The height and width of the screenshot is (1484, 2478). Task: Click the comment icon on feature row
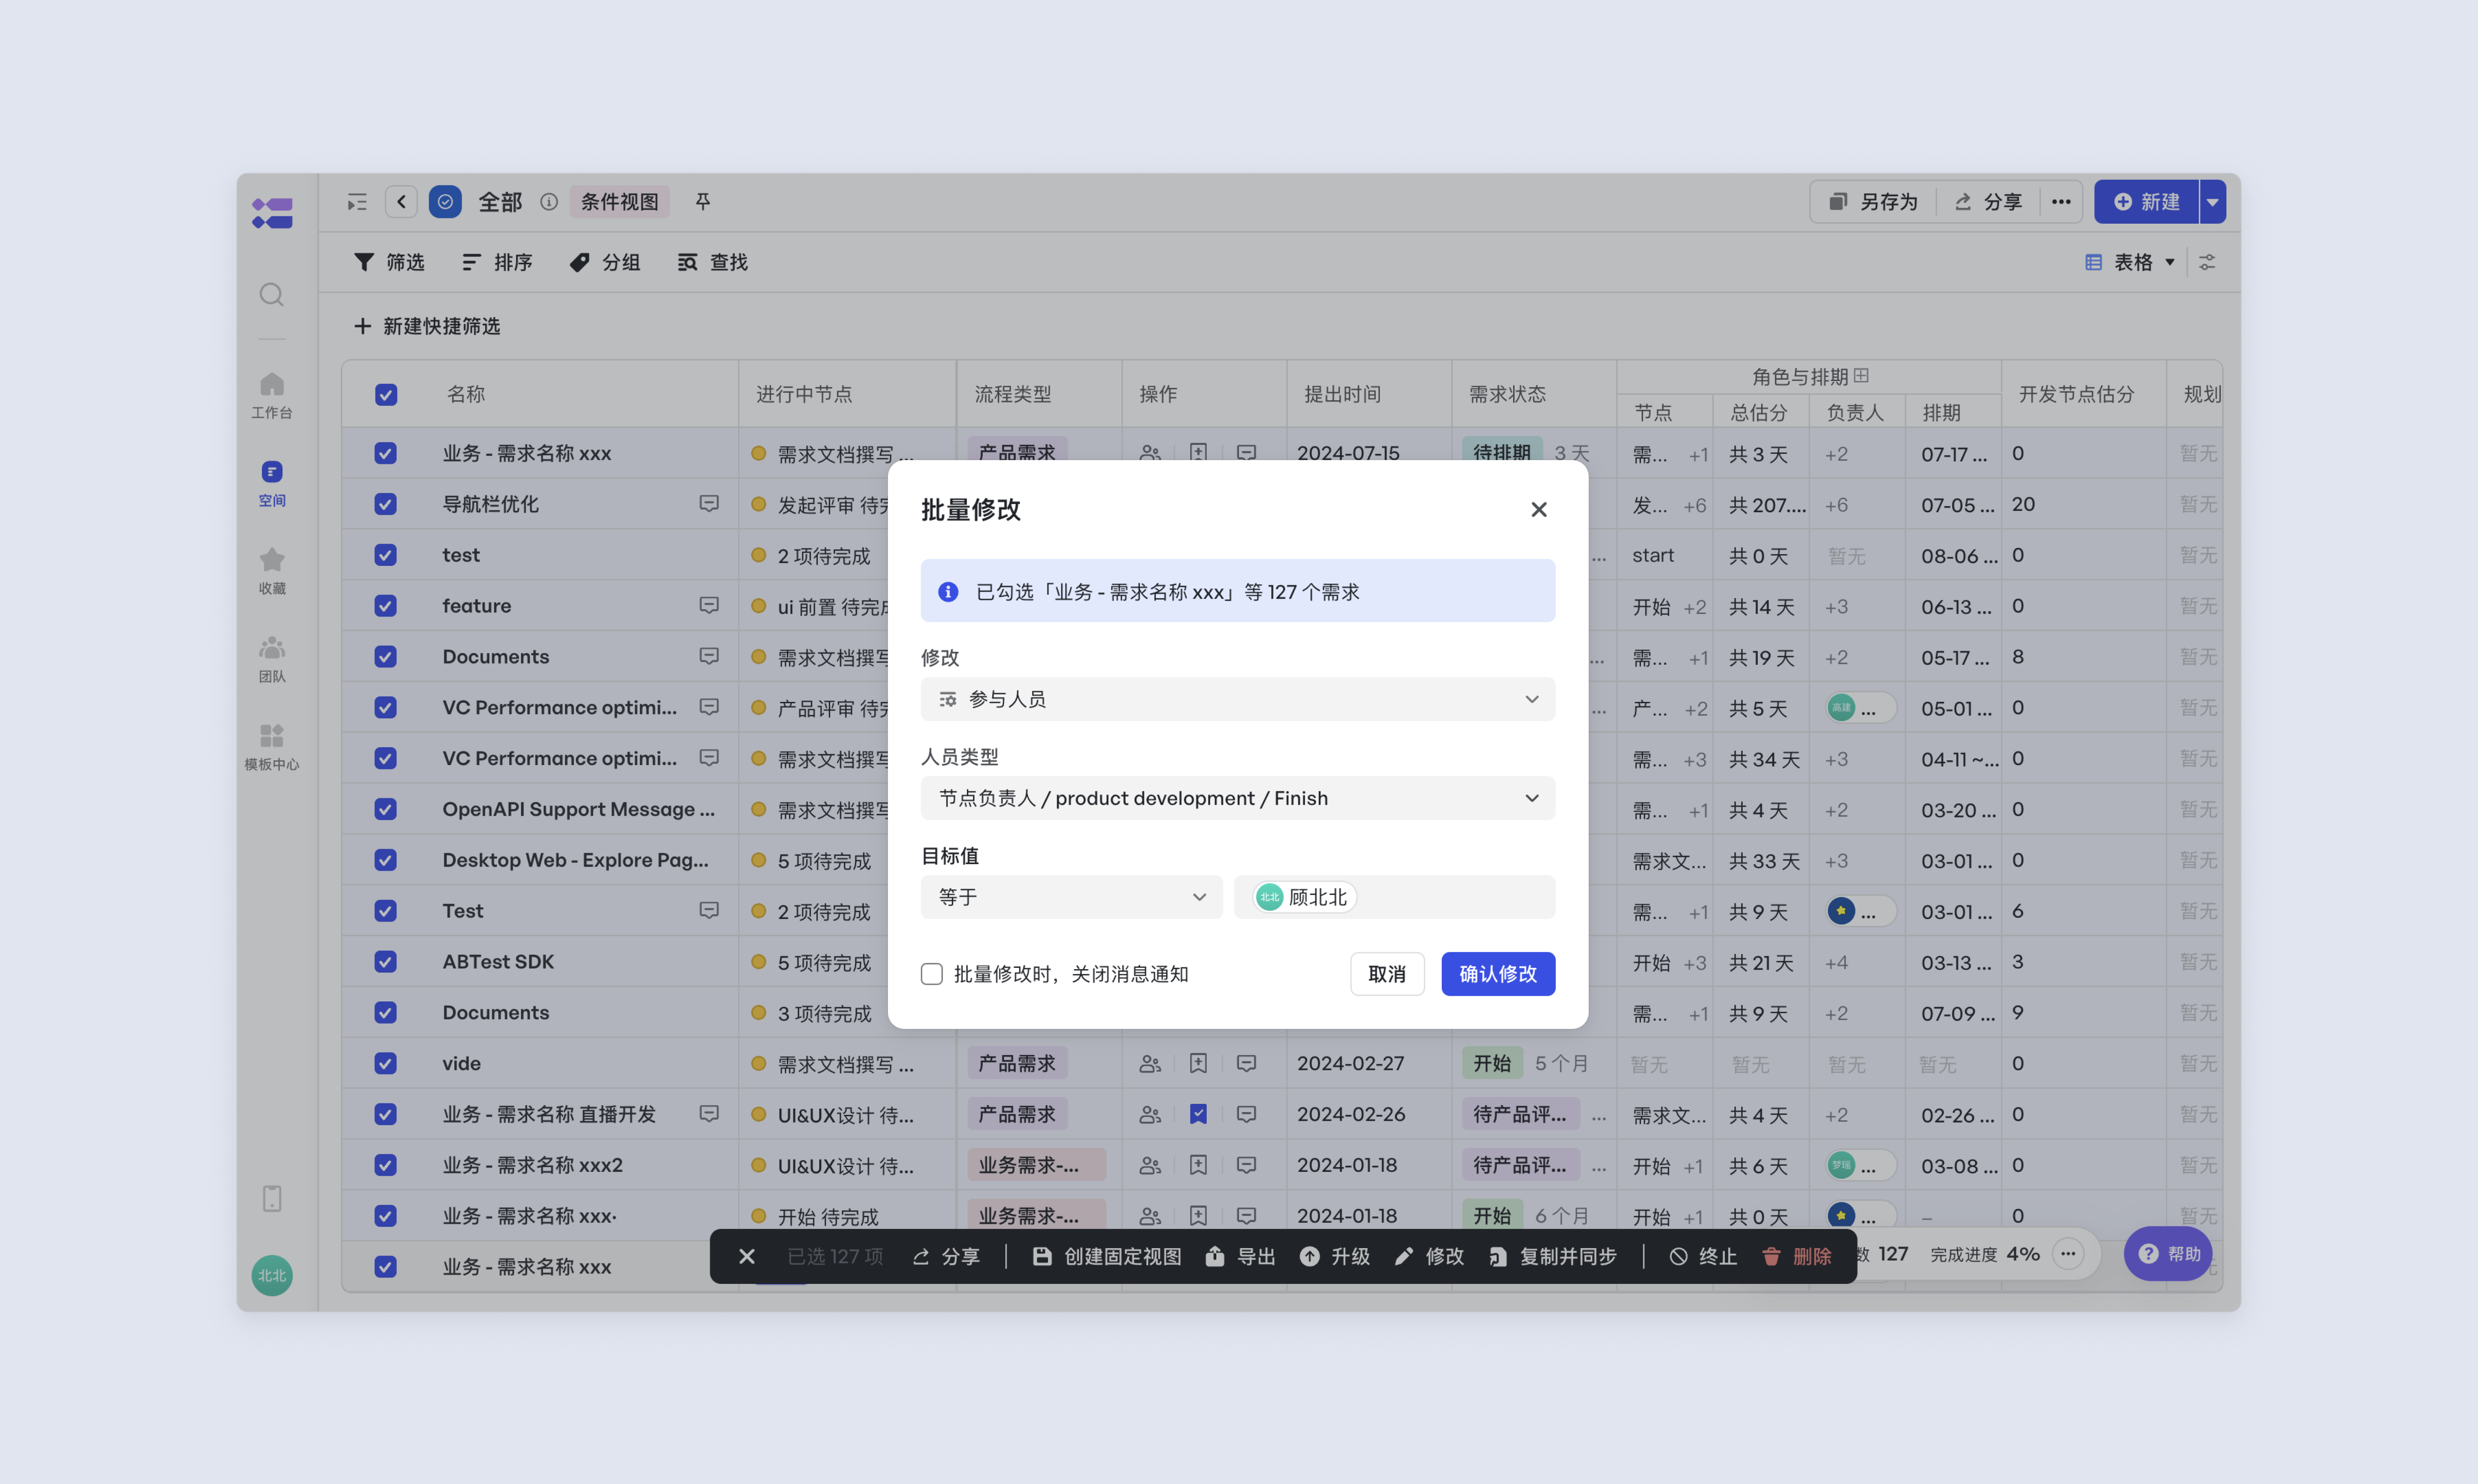click(x=709, y=605)
